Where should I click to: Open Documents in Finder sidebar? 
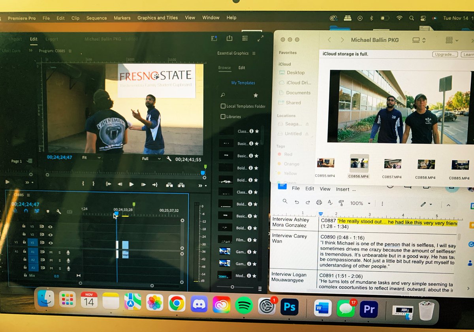click(294, 93)
